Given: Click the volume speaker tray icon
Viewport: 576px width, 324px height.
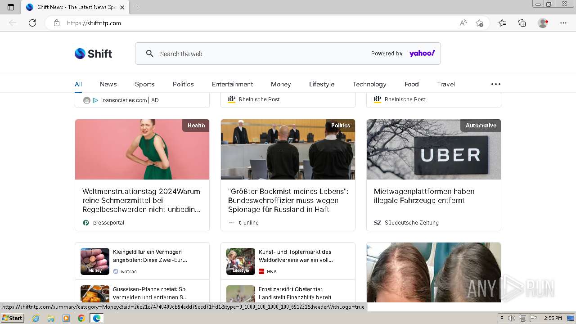Looking at the screenshot, I should coord(512,318).
